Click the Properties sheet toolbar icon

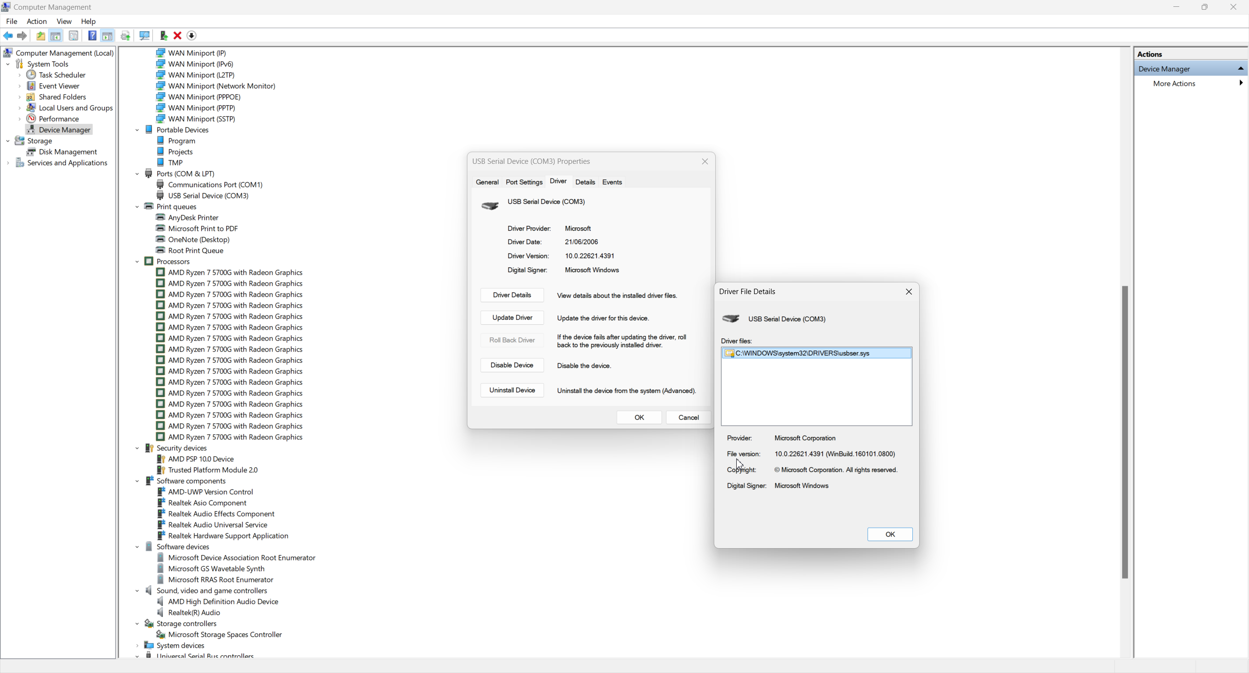73,36
